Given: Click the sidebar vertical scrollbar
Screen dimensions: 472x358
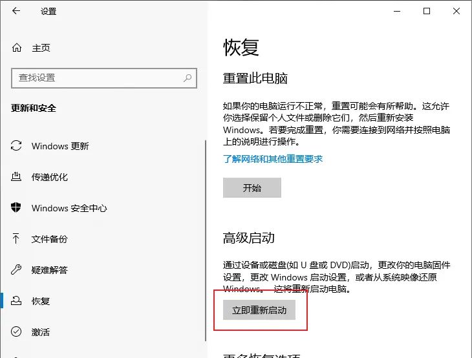Looking at the screenshot, I should tap(206, 240).
